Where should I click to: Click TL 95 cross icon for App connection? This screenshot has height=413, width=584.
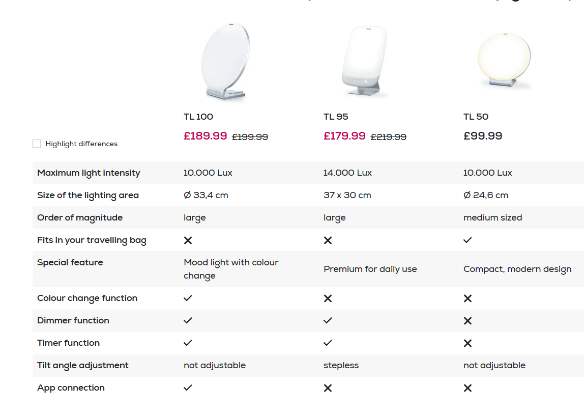[x=328, y=388]
